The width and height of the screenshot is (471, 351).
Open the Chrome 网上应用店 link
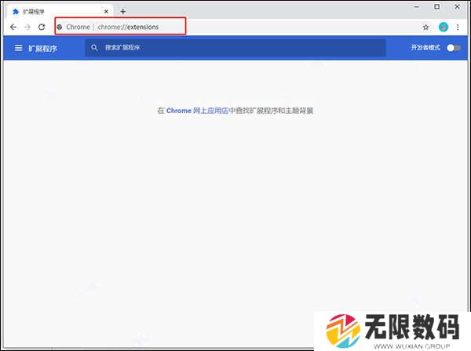click(197, 111)
